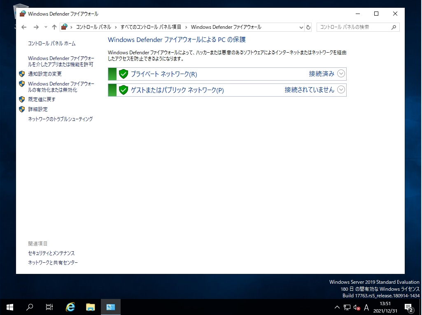Expand プライベート ネットワーク section chevron
Screen dimensions: 422x315
341,74
